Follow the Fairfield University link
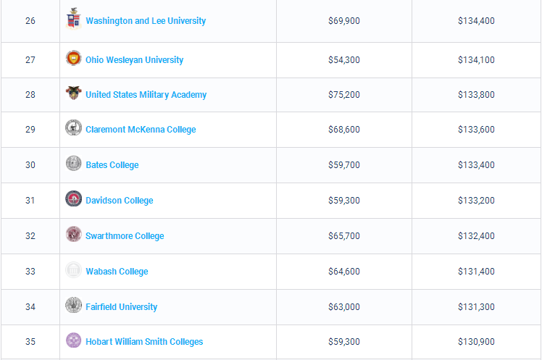The width and height of the screenshot is (542, 360). click(x=121, y=307)
